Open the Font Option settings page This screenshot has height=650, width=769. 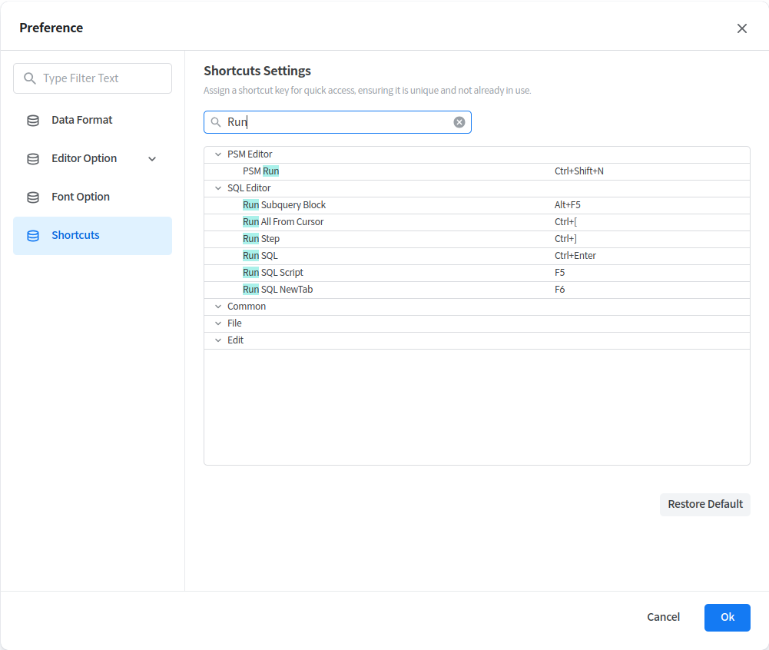point(81,197)
